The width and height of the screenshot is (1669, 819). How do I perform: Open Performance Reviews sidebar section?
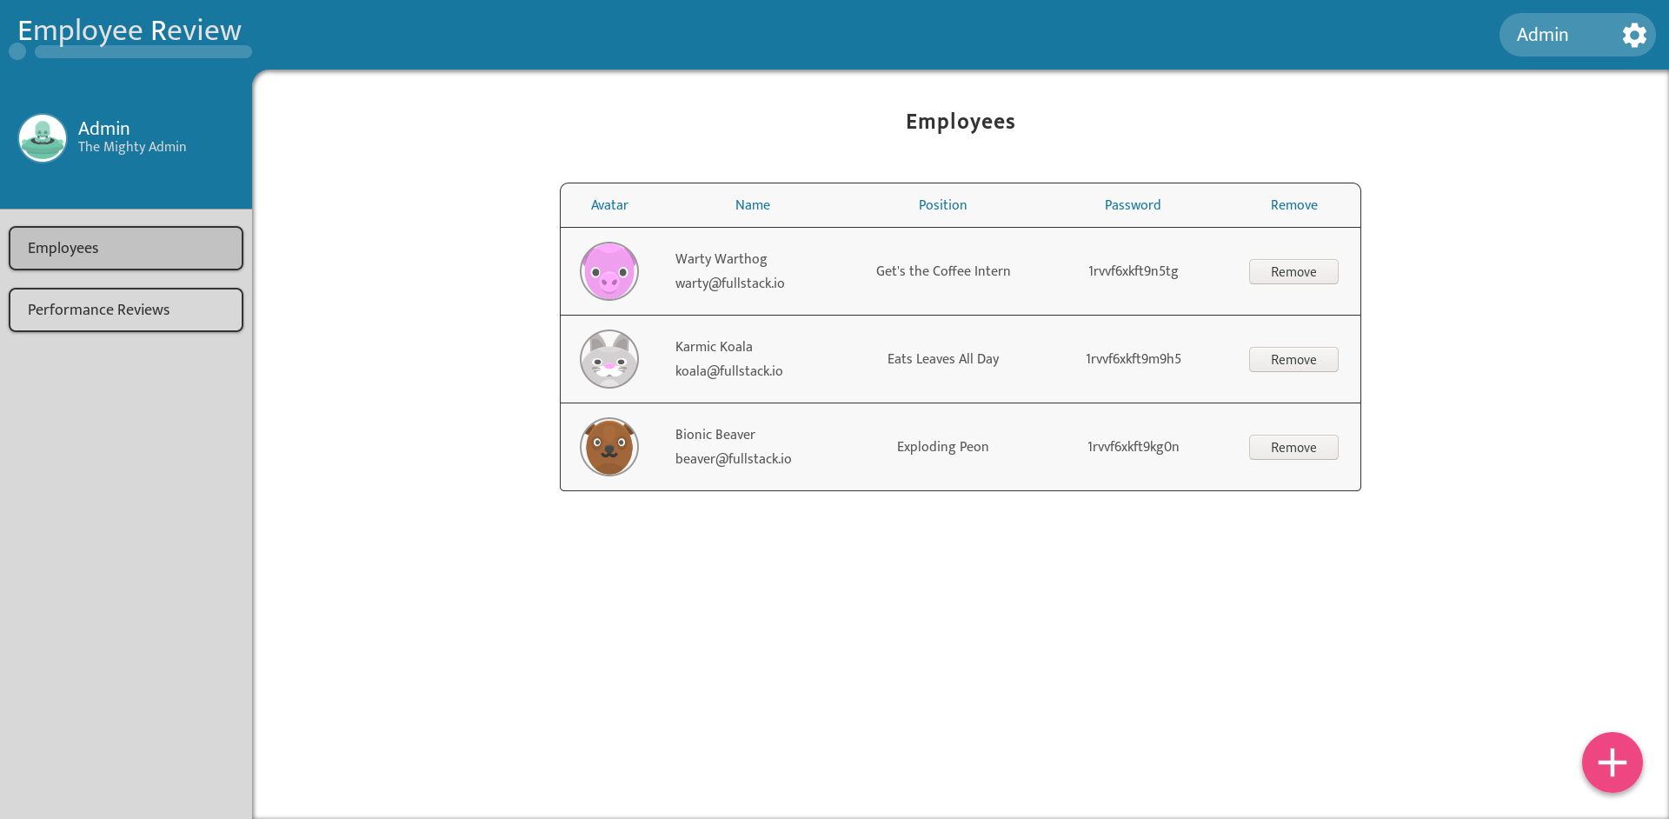126,310
